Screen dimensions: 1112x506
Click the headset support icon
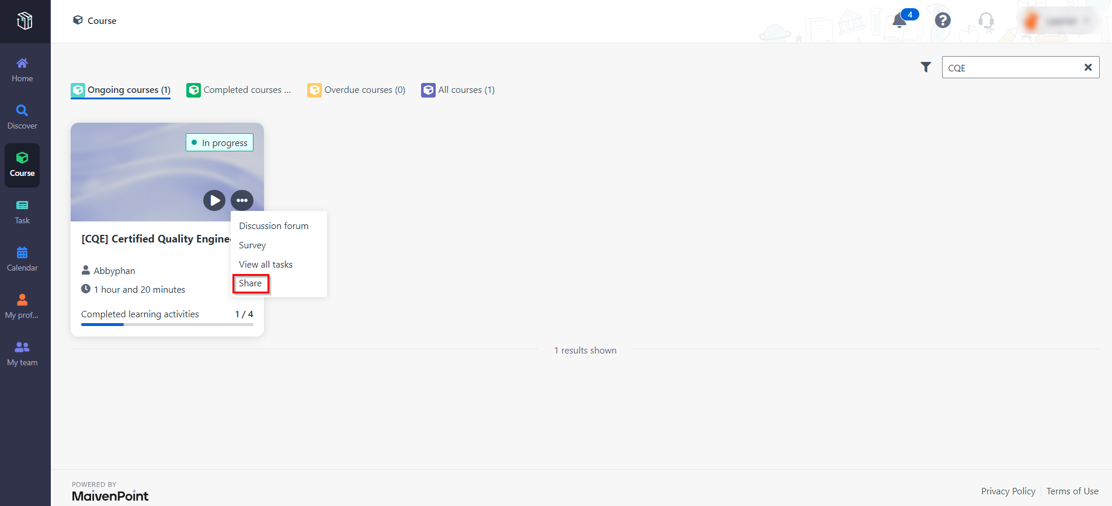(986, 20)
